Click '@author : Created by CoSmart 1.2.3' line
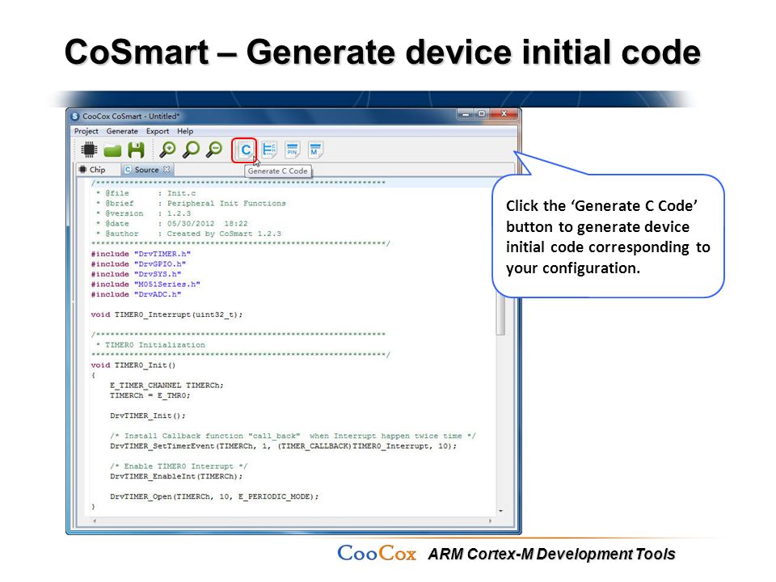 coord(188,234)
